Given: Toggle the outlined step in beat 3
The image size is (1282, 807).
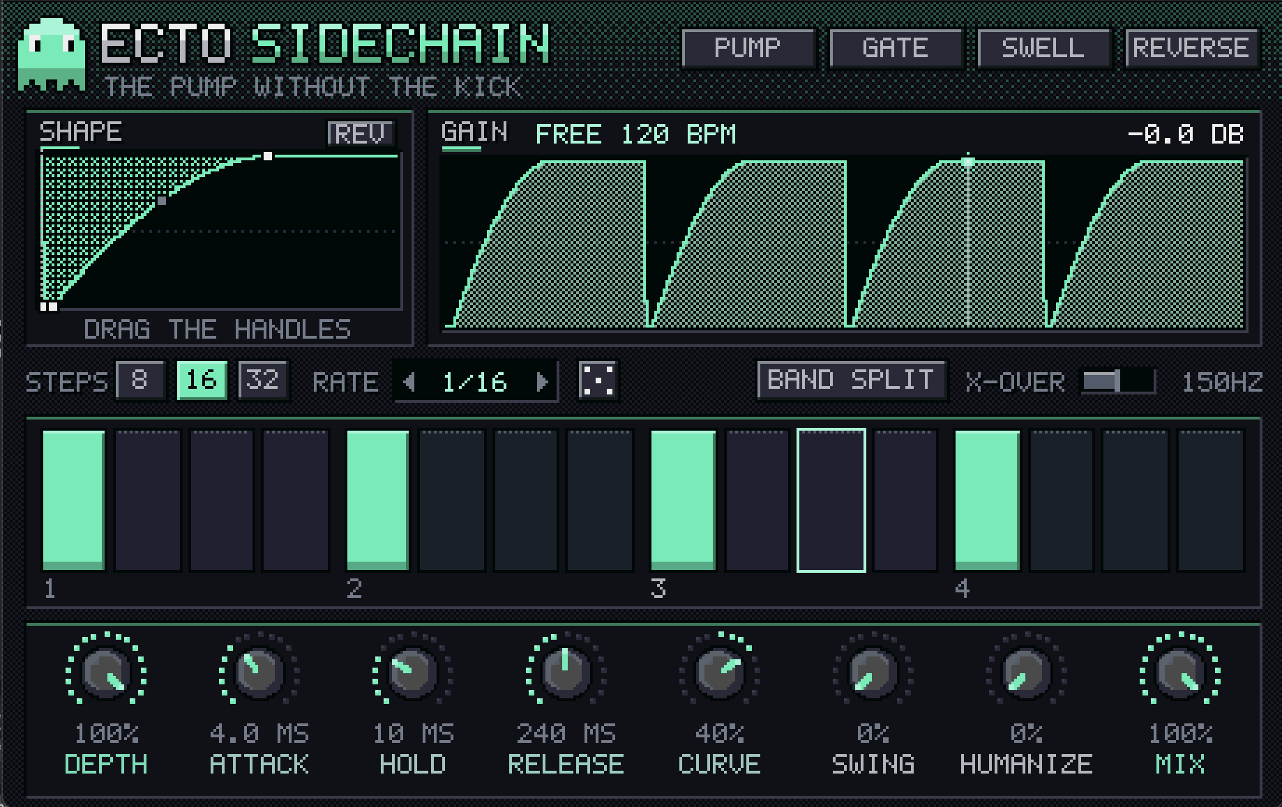Looking at the screenshot, I should (831, 500).
